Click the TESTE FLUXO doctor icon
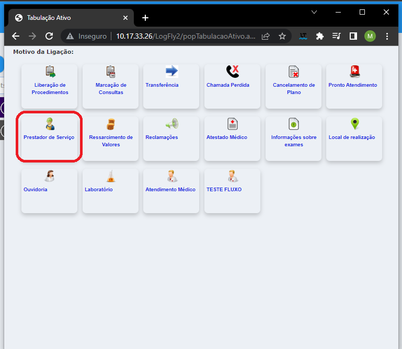The image size is (402, 349). coord(233,176)
